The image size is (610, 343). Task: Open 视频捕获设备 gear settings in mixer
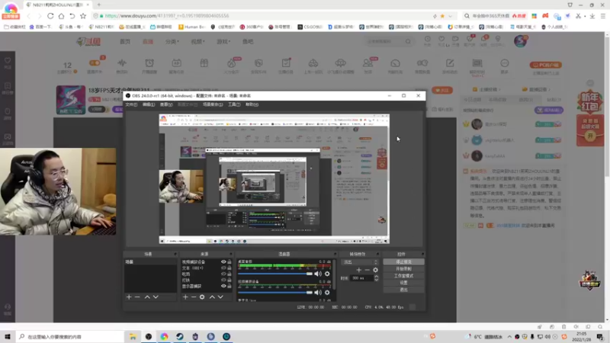coord(327,293)
